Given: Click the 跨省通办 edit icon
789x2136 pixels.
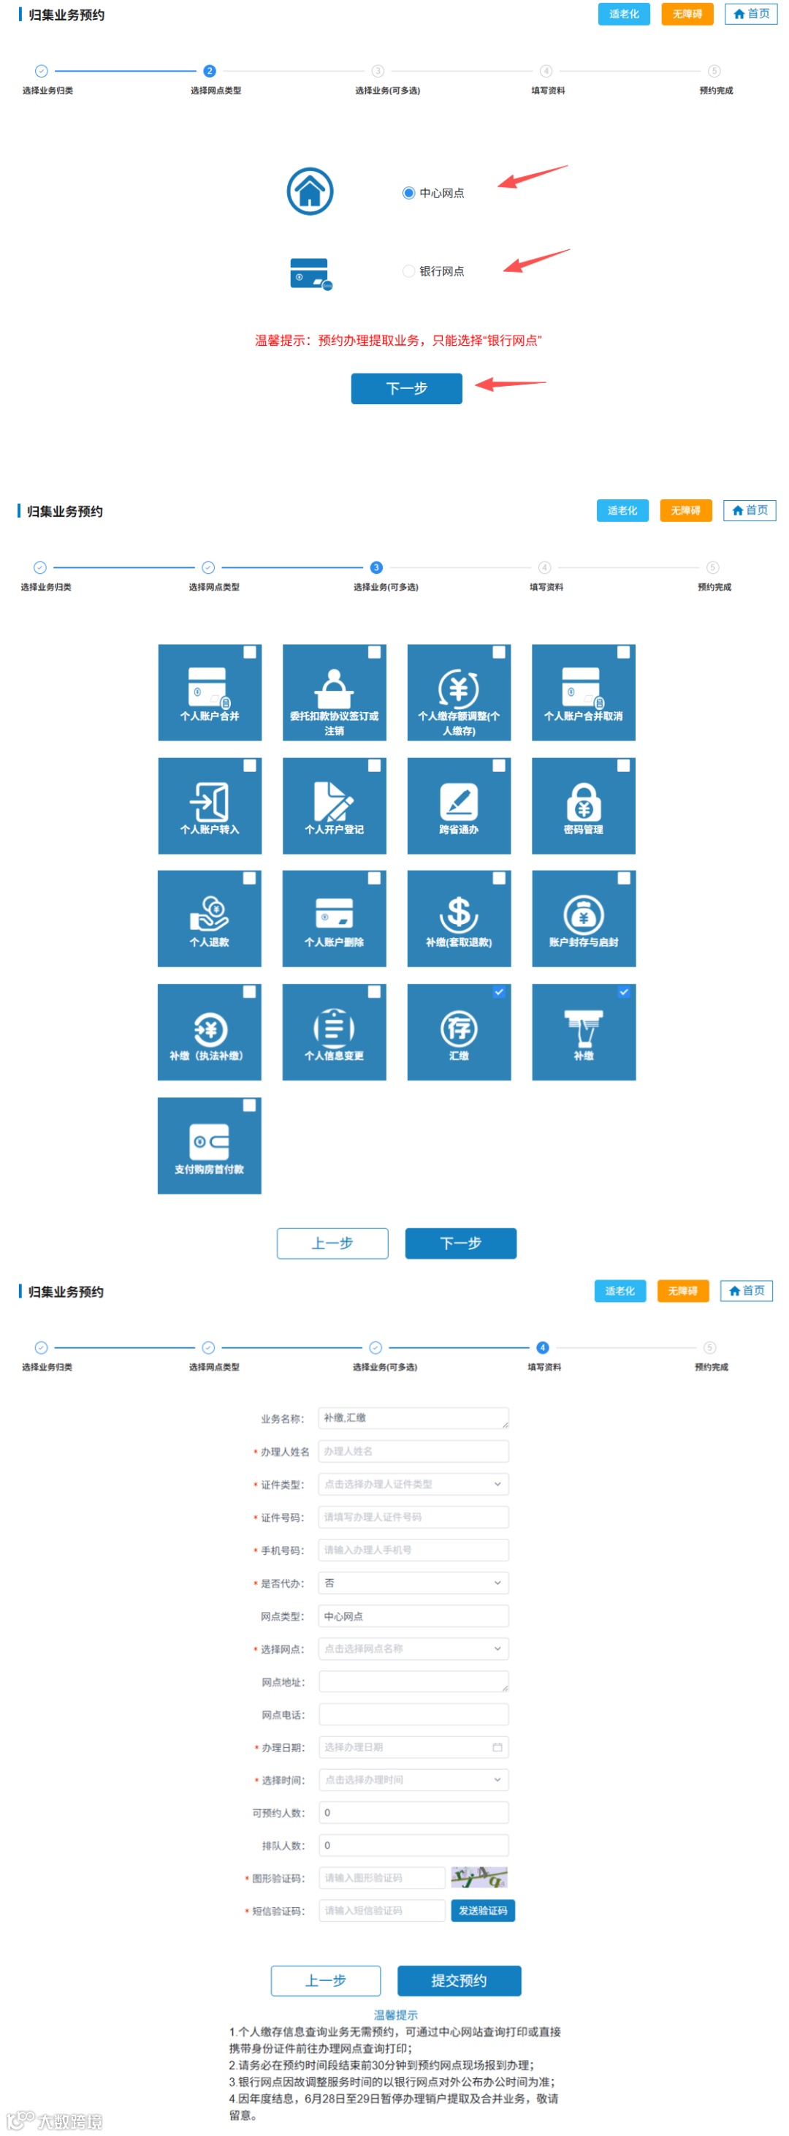Looking at the screenshot, I should tap(458, 801).
